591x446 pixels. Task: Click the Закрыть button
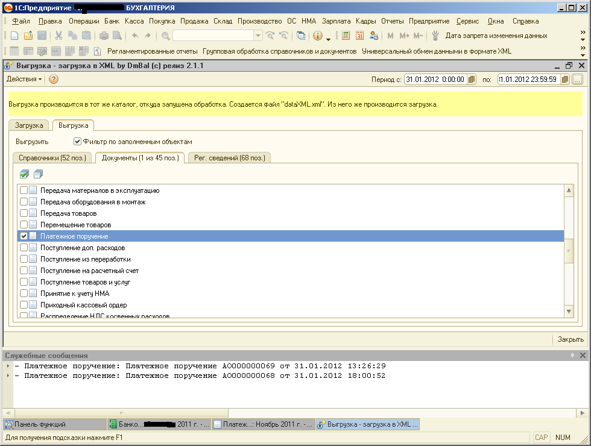pyautogui.click(x=570, y=339)
